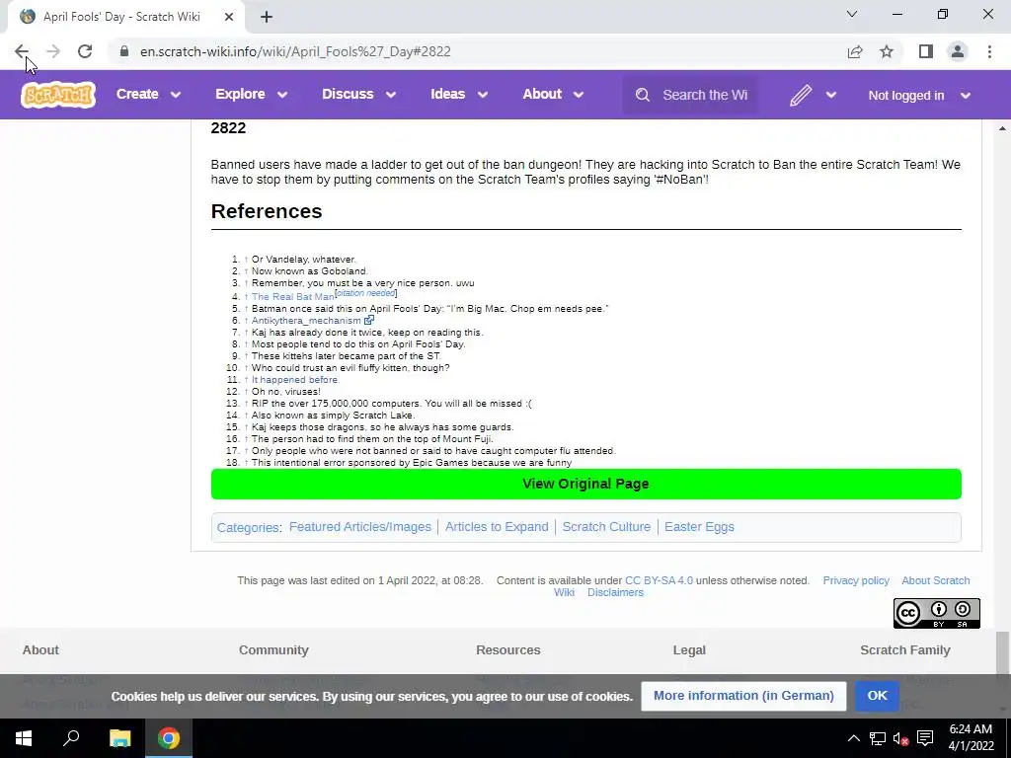
Task: Open the Easter Eggs category
Action: tap(699, 527)
